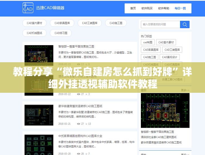Open 售楼部一整套平面效果施工图 article title
Screen dimensions: 205x155
tap(76, 46)
